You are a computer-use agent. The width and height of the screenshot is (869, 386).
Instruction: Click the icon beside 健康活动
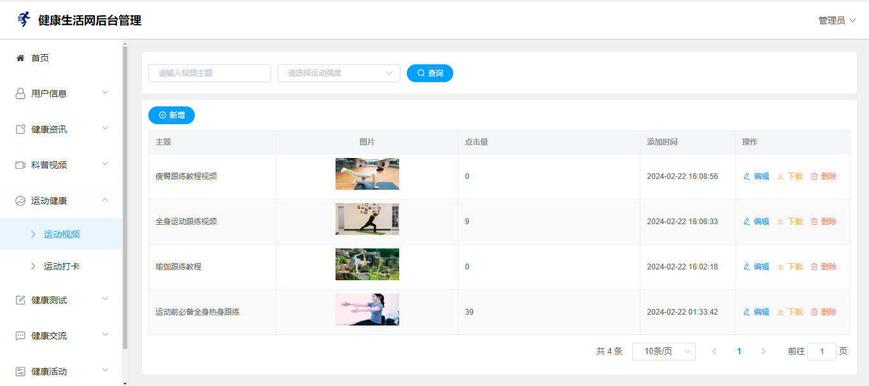coord(20,371)
